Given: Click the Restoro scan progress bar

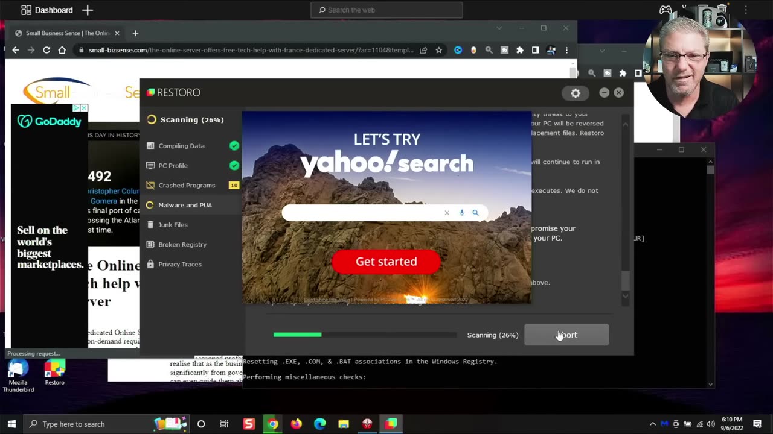Looking at the screenshot, I should point(365,335).
